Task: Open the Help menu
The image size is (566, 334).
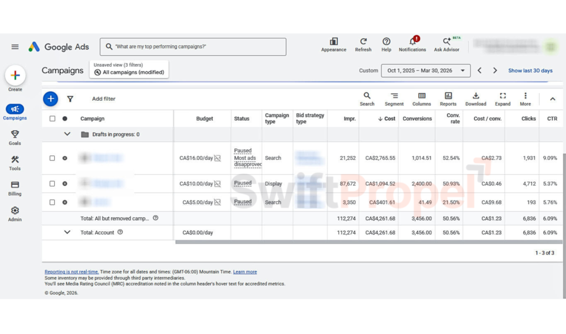Action: click(386, 45)
